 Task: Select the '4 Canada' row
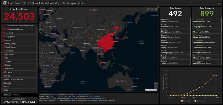(x=19, y=83)
